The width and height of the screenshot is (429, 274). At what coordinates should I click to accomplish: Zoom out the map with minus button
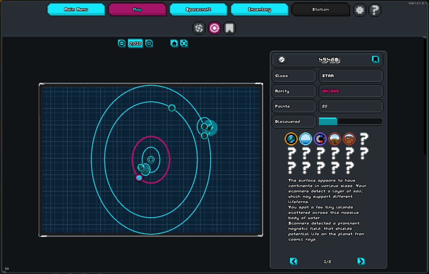(121, 43)
